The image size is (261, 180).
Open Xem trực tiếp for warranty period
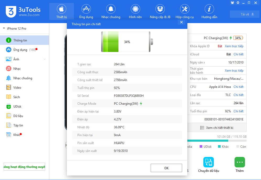coord(234,71)
